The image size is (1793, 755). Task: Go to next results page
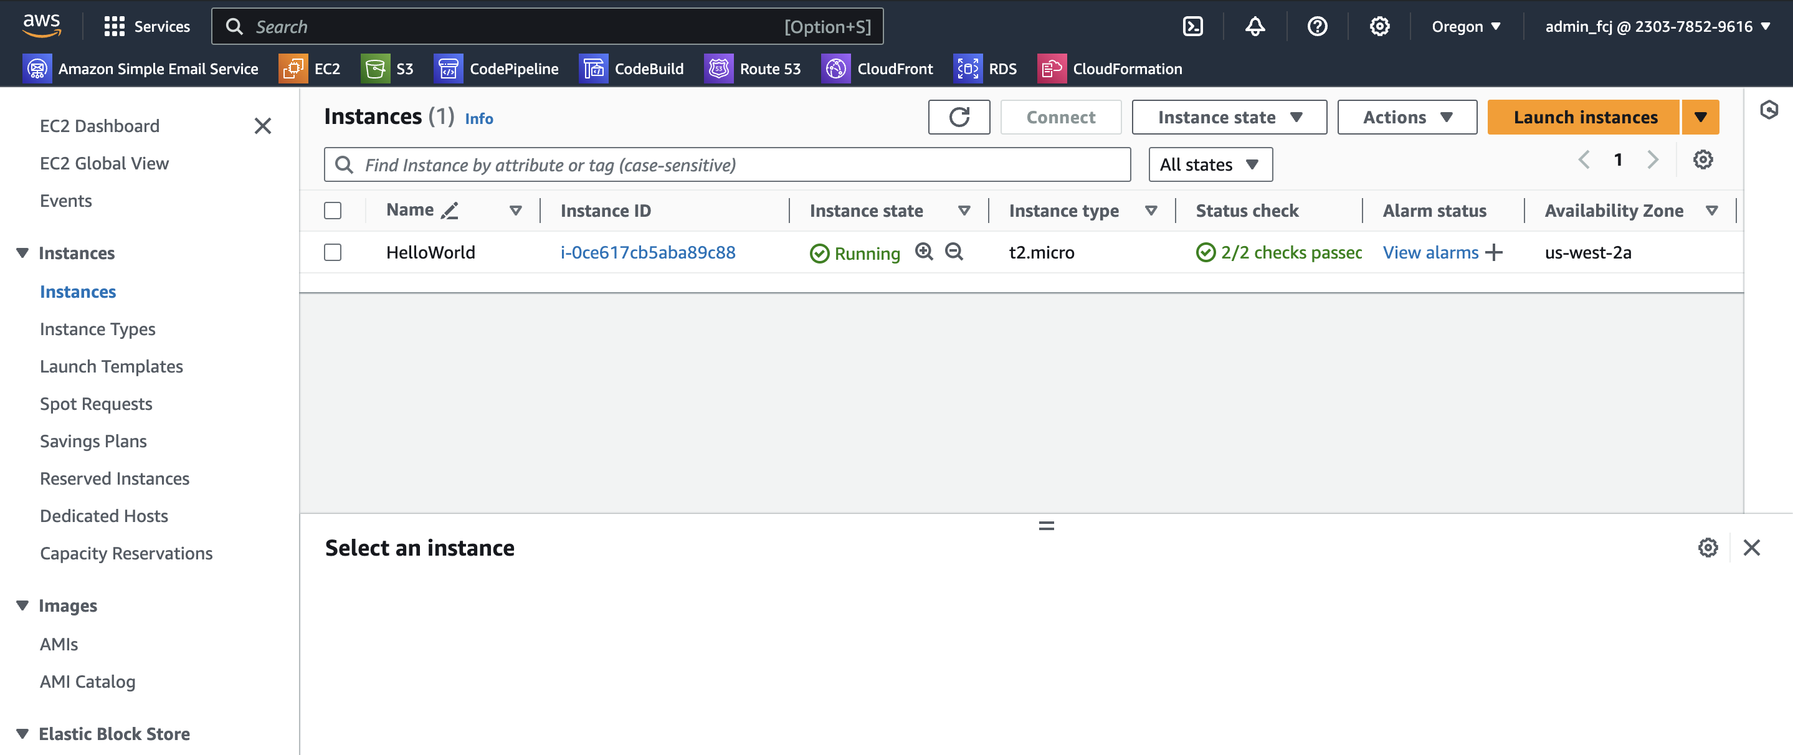coord(1652,159)
